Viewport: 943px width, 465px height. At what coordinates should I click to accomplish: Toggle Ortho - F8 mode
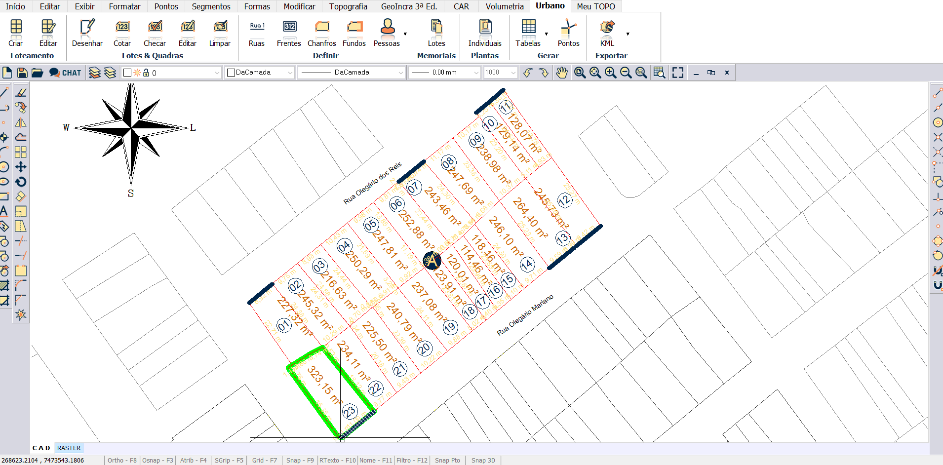click(x=122, y=460)
